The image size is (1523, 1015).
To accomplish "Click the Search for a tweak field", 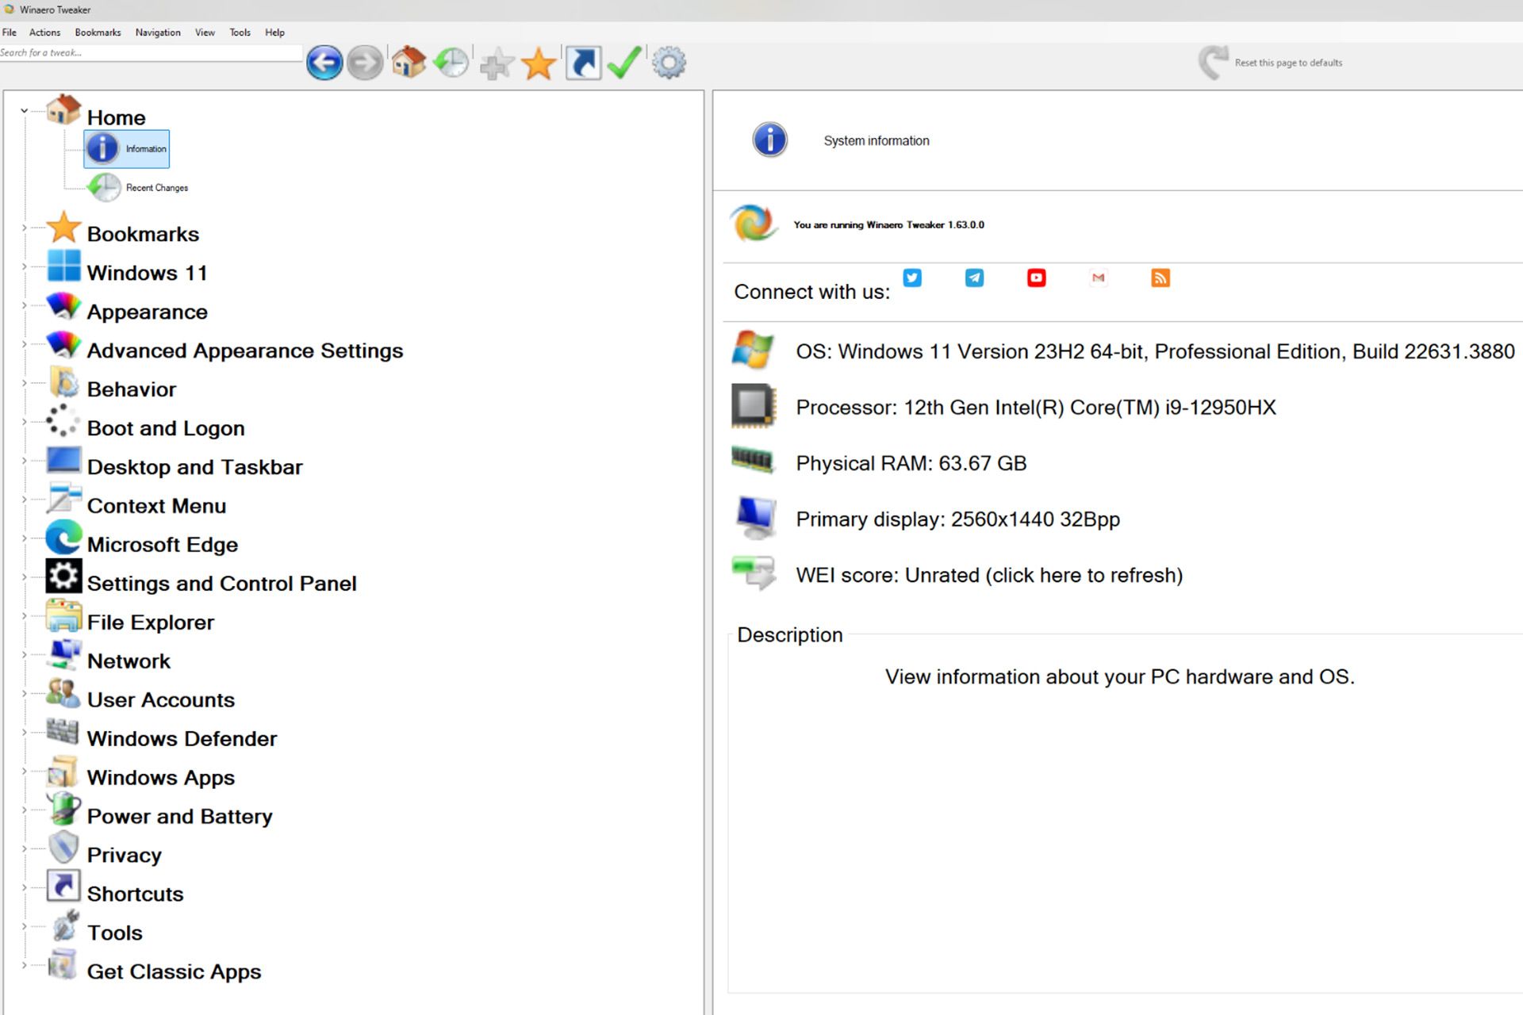I will pos(151,53).
